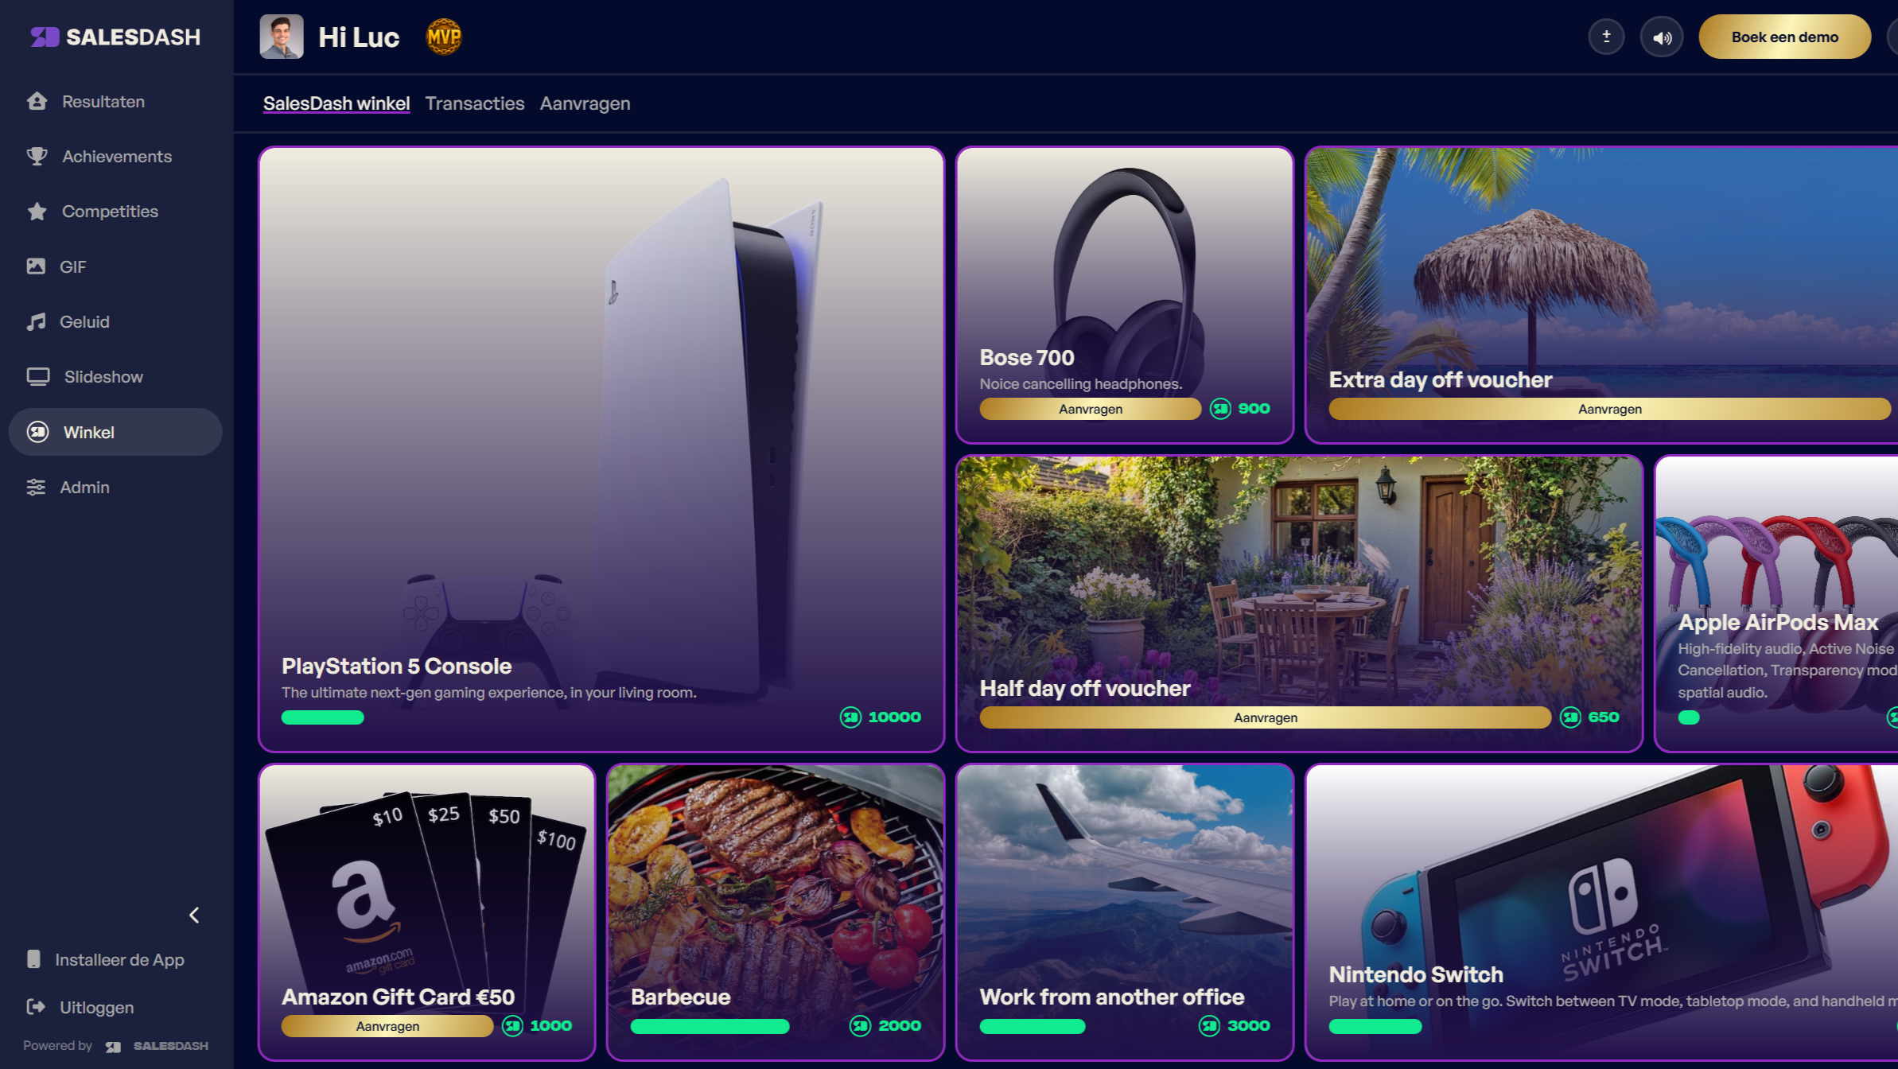The image size is (1898, 1069).
Task: Click the PlayStation 5 green progress bar
Action: click(322, 717)
